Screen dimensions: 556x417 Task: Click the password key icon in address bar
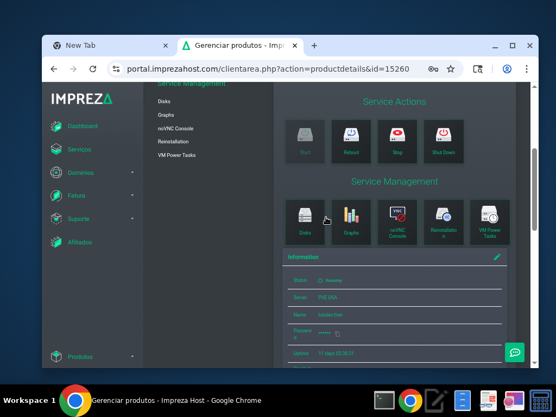click(433, 69)
